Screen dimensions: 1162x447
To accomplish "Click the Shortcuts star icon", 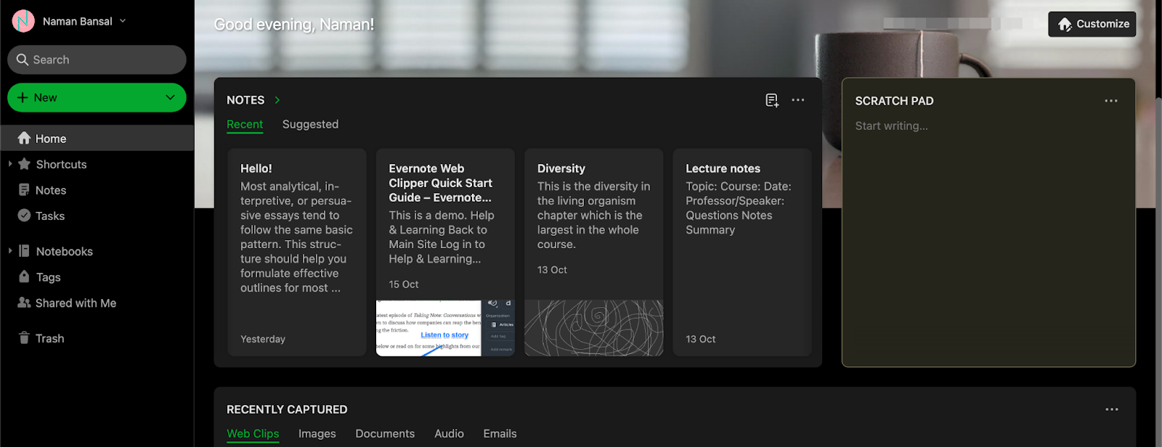I will point(24,164).
